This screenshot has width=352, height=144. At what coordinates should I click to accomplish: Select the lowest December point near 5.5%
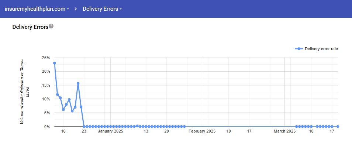pos(72,111)
